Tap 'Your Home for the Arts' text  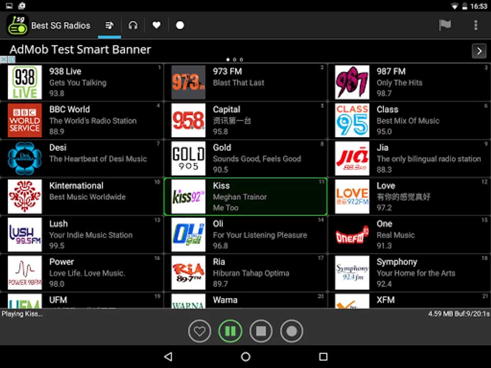coord(416,273)
